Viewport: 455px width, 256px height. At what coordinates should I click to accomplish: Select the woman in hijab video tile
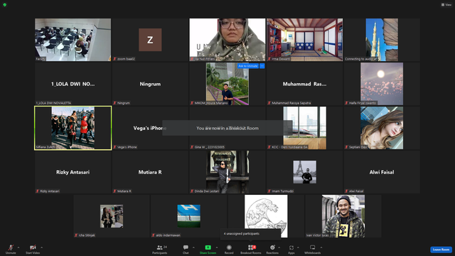[x=227, y=40]
